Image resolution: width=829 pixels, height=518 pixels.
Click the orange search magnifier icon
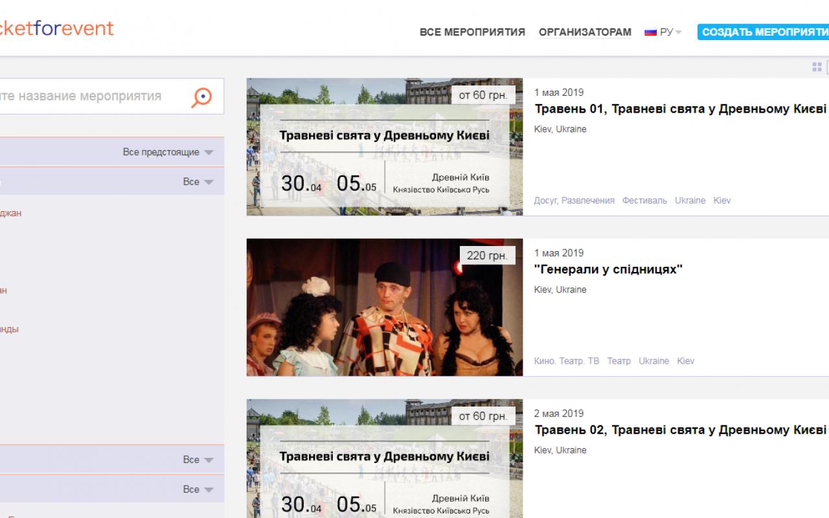[x=202, y=97]
